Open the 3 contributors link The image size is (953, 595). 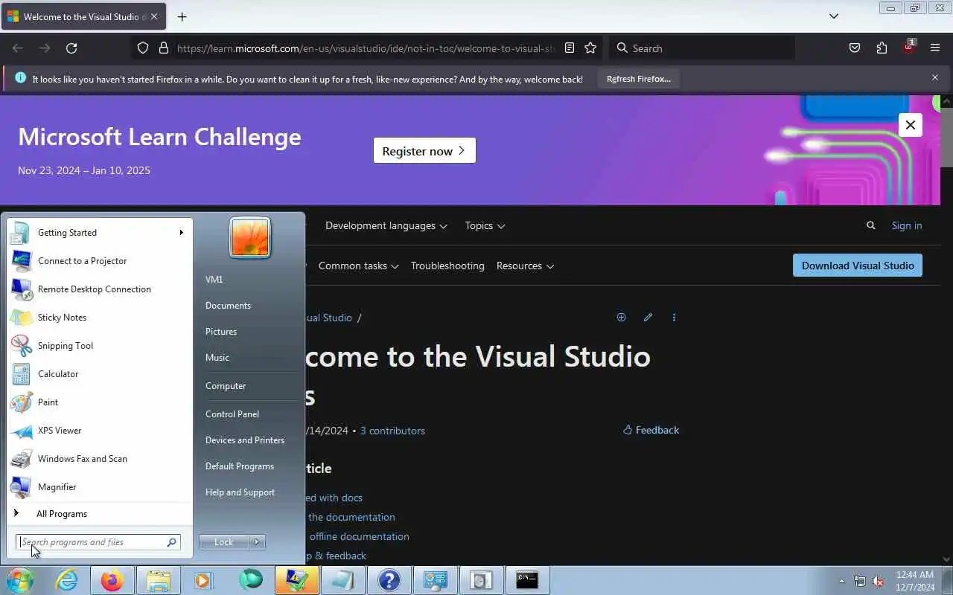392,431
